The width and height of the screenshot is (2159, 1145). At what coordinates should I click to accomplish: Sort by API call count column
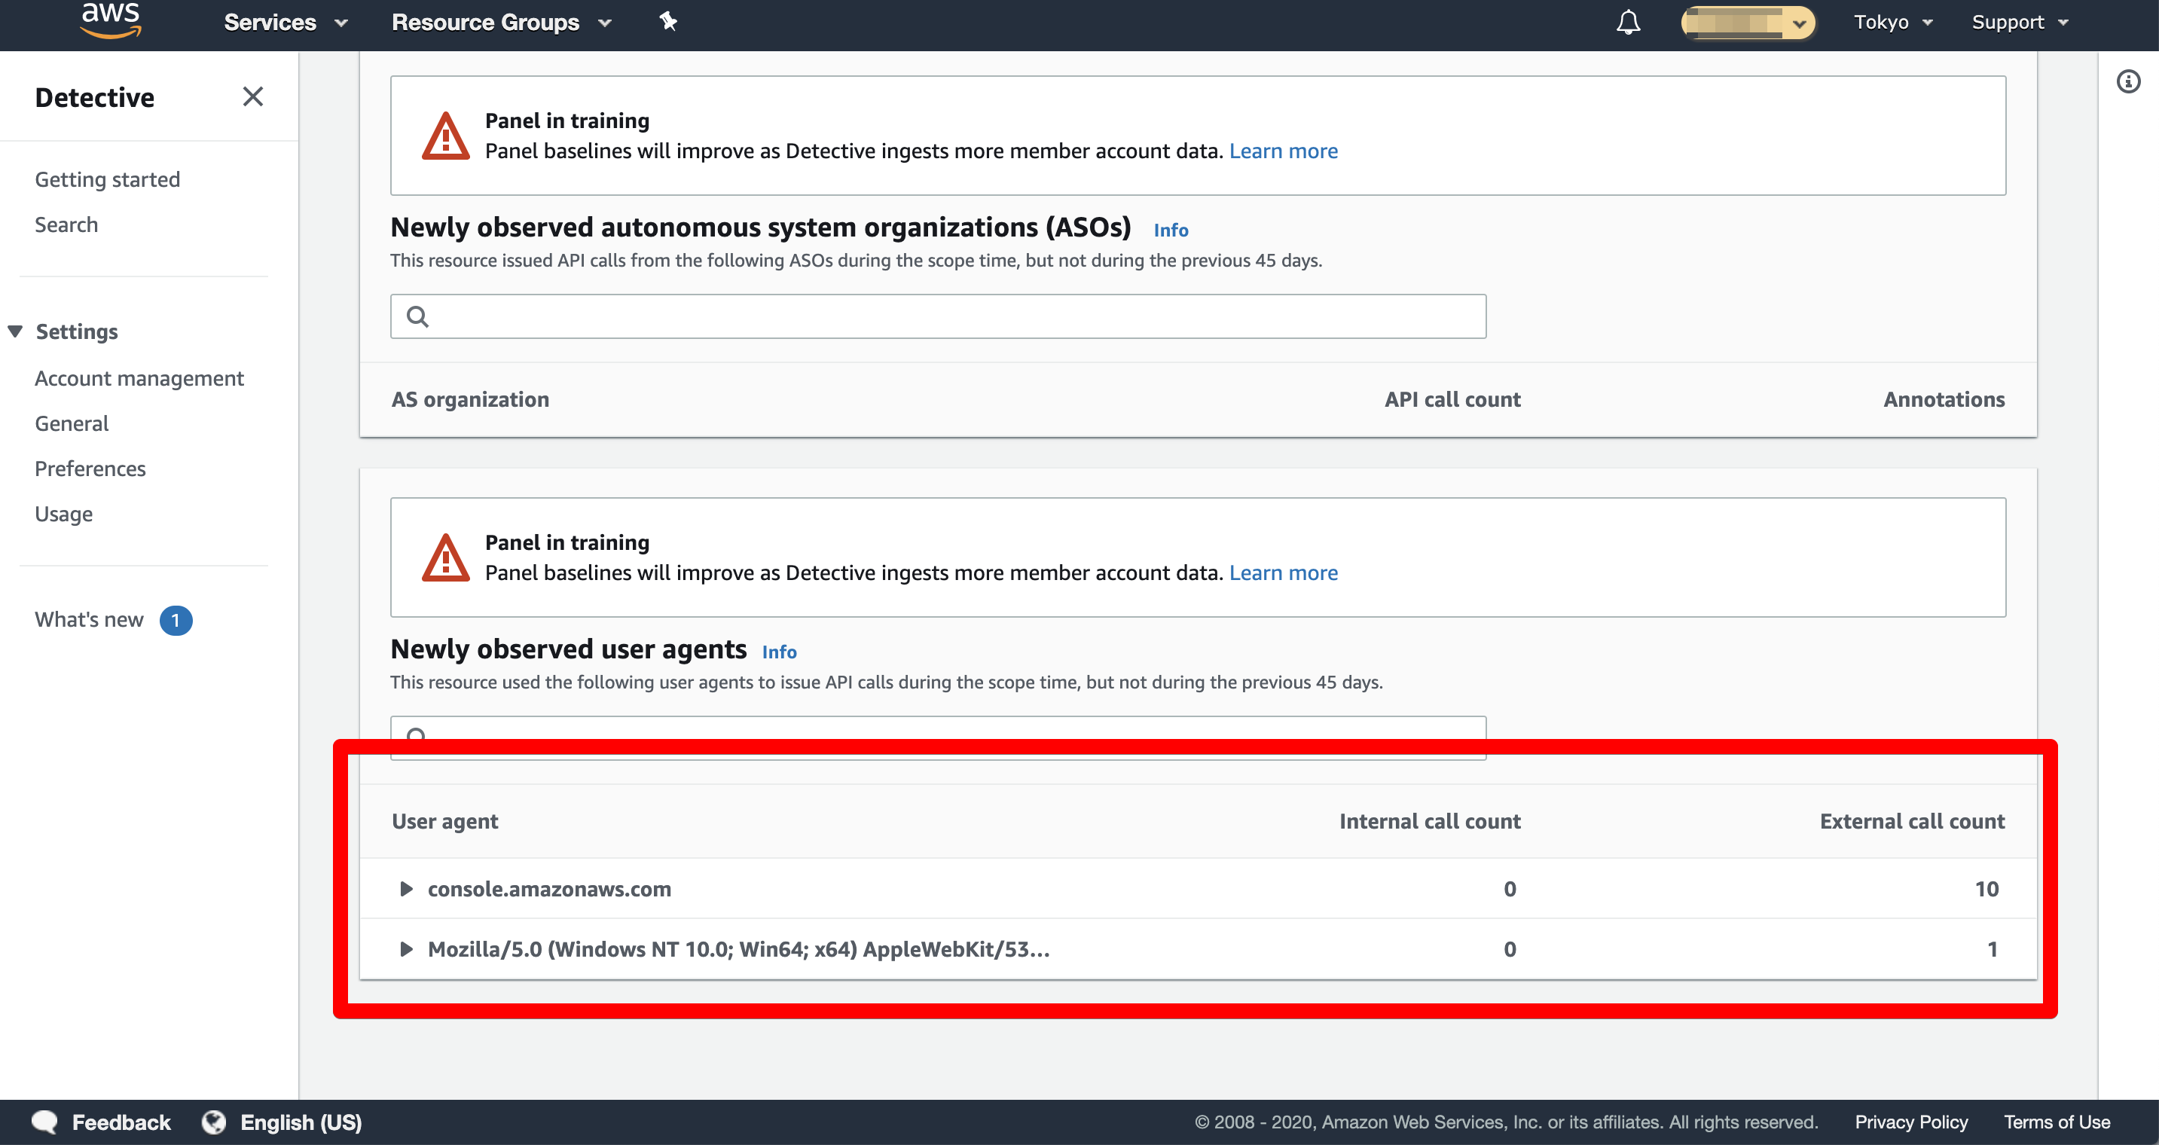tap(1452, 400)
